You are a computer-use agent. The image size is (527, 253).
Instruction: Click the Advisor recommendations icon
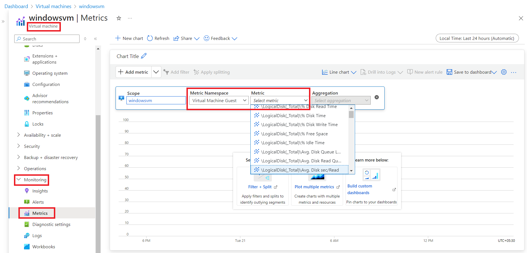27,98
